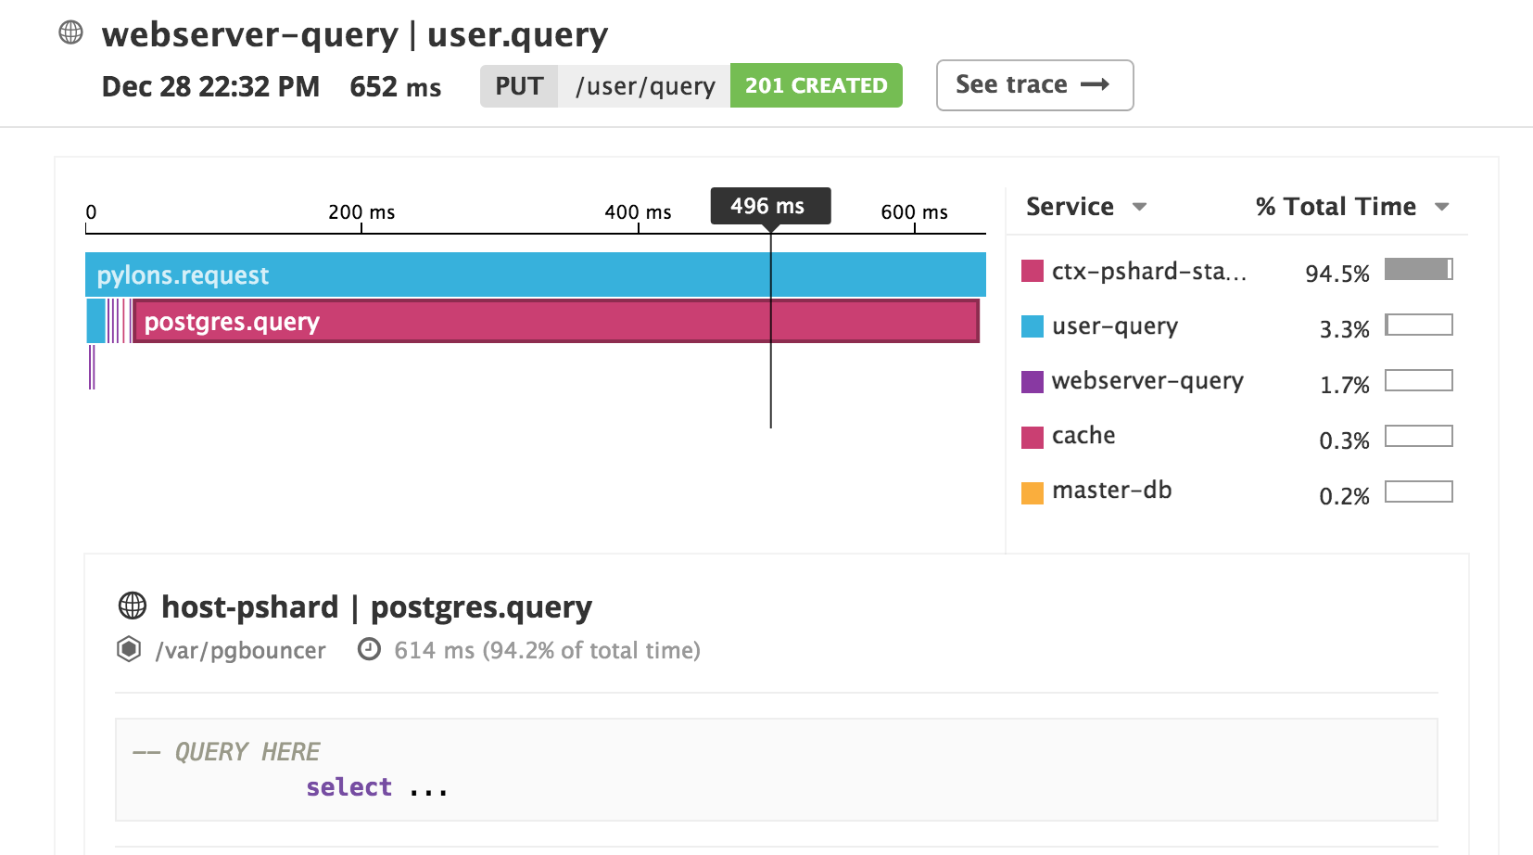This screenshot has width=1533, height=855.
Task: Click the cache service row label
Action: tap(1083, 436)
